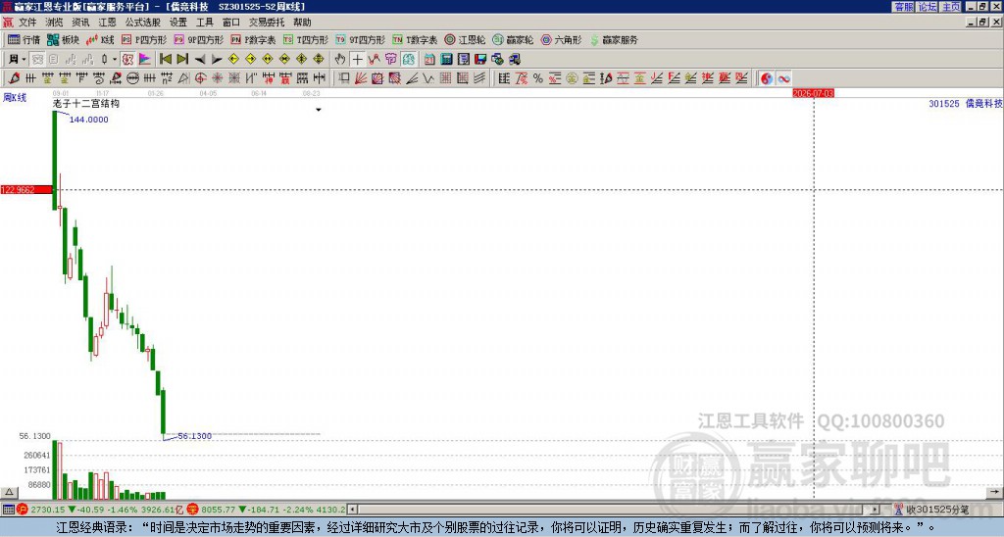Click the percent % tool
Image resolution: width=1004 pixels, height=537 pixels.
[538, 78]
